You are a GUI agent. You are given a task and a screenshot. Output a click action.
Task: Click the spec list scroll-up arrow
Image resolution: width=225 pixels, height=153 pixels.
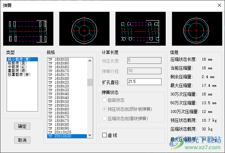pos(90,61)
